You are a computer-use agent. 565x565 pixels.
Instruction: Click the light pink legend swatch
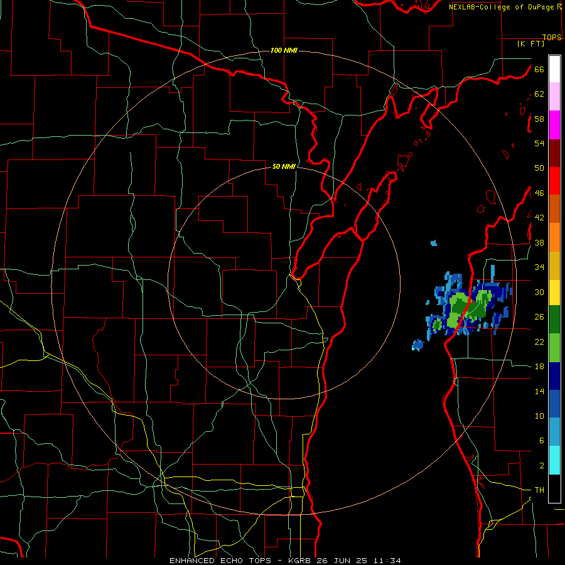[554, 96]
